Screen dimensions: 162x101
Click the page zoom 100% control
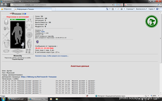155,96
